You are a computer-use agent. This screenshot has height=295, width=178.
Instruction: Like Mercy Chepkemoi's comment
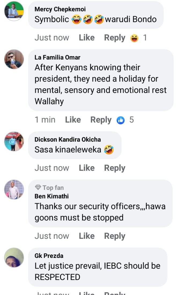[x=87, y=38]
